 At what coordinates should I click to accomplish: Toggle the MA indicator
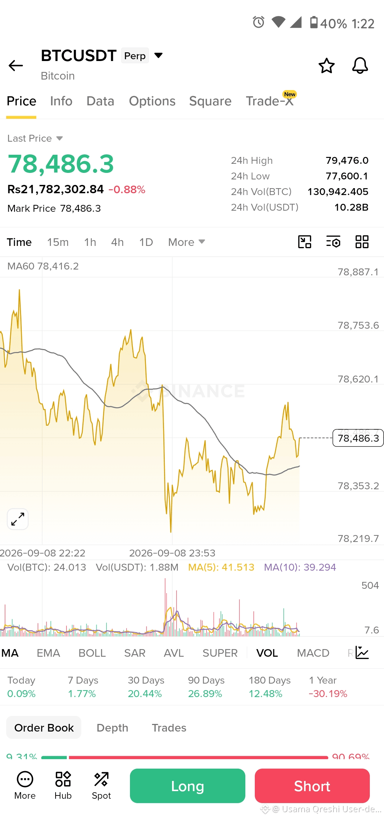point(10,653)
